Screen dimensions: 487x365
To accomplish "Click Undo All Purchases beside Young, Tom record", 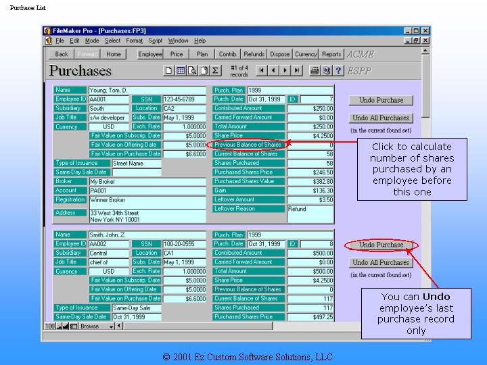I will (x=381, y=118).
